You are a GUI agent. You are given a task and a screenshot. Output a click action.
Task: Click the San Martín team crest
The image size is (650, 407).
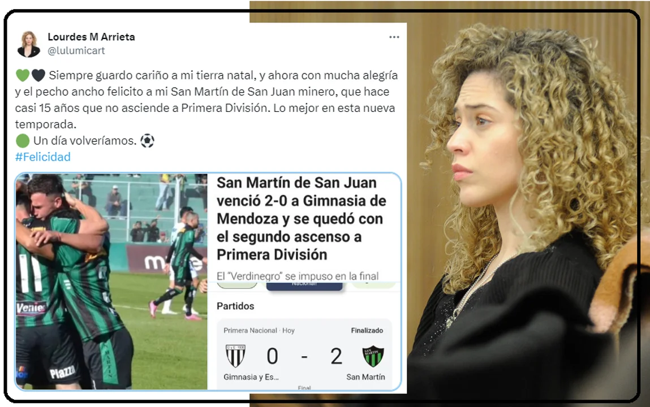tap(373, 356)
